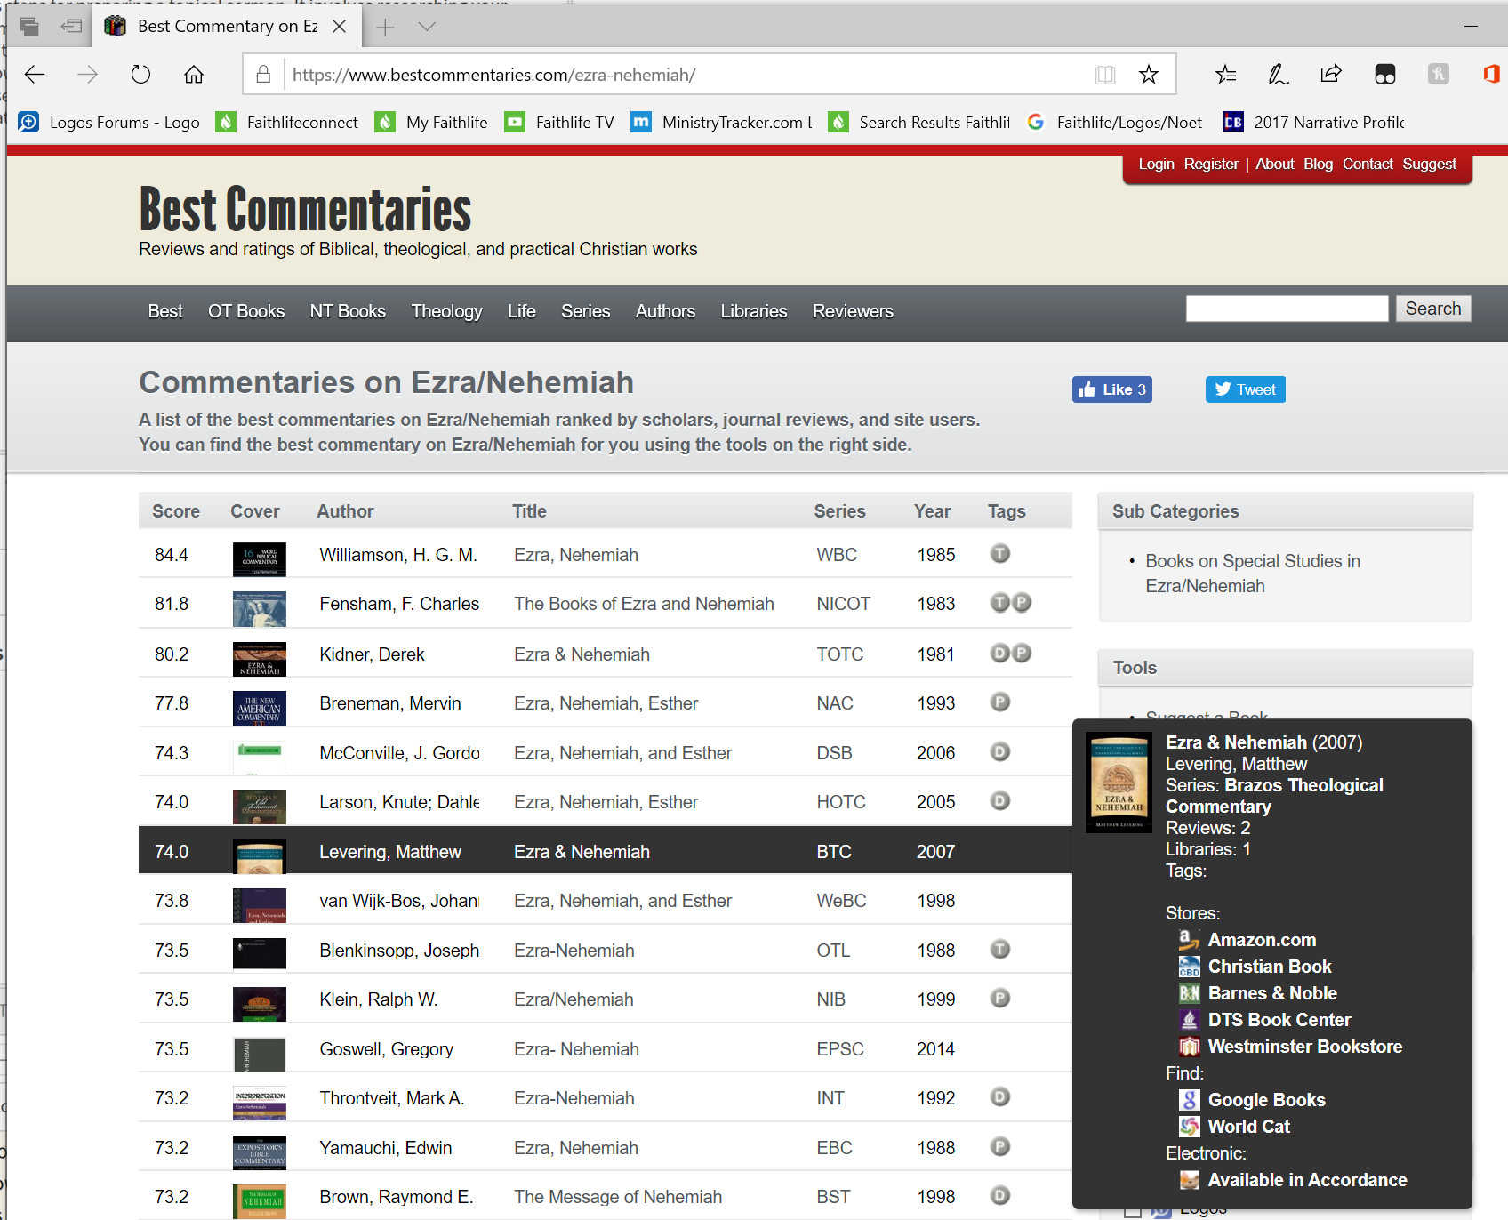Open Theology menu
This screenshot has height=1220, width=1508.
point(446,311)
